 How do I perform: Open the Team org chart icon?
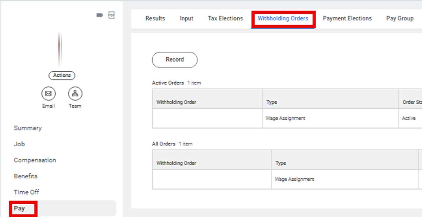coord(75,94)
